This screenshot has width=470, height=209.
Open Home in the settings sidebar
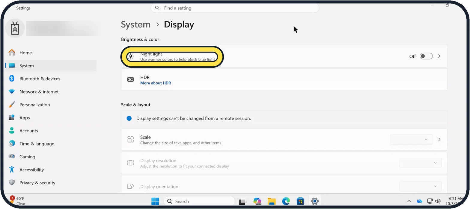[50, 53]
